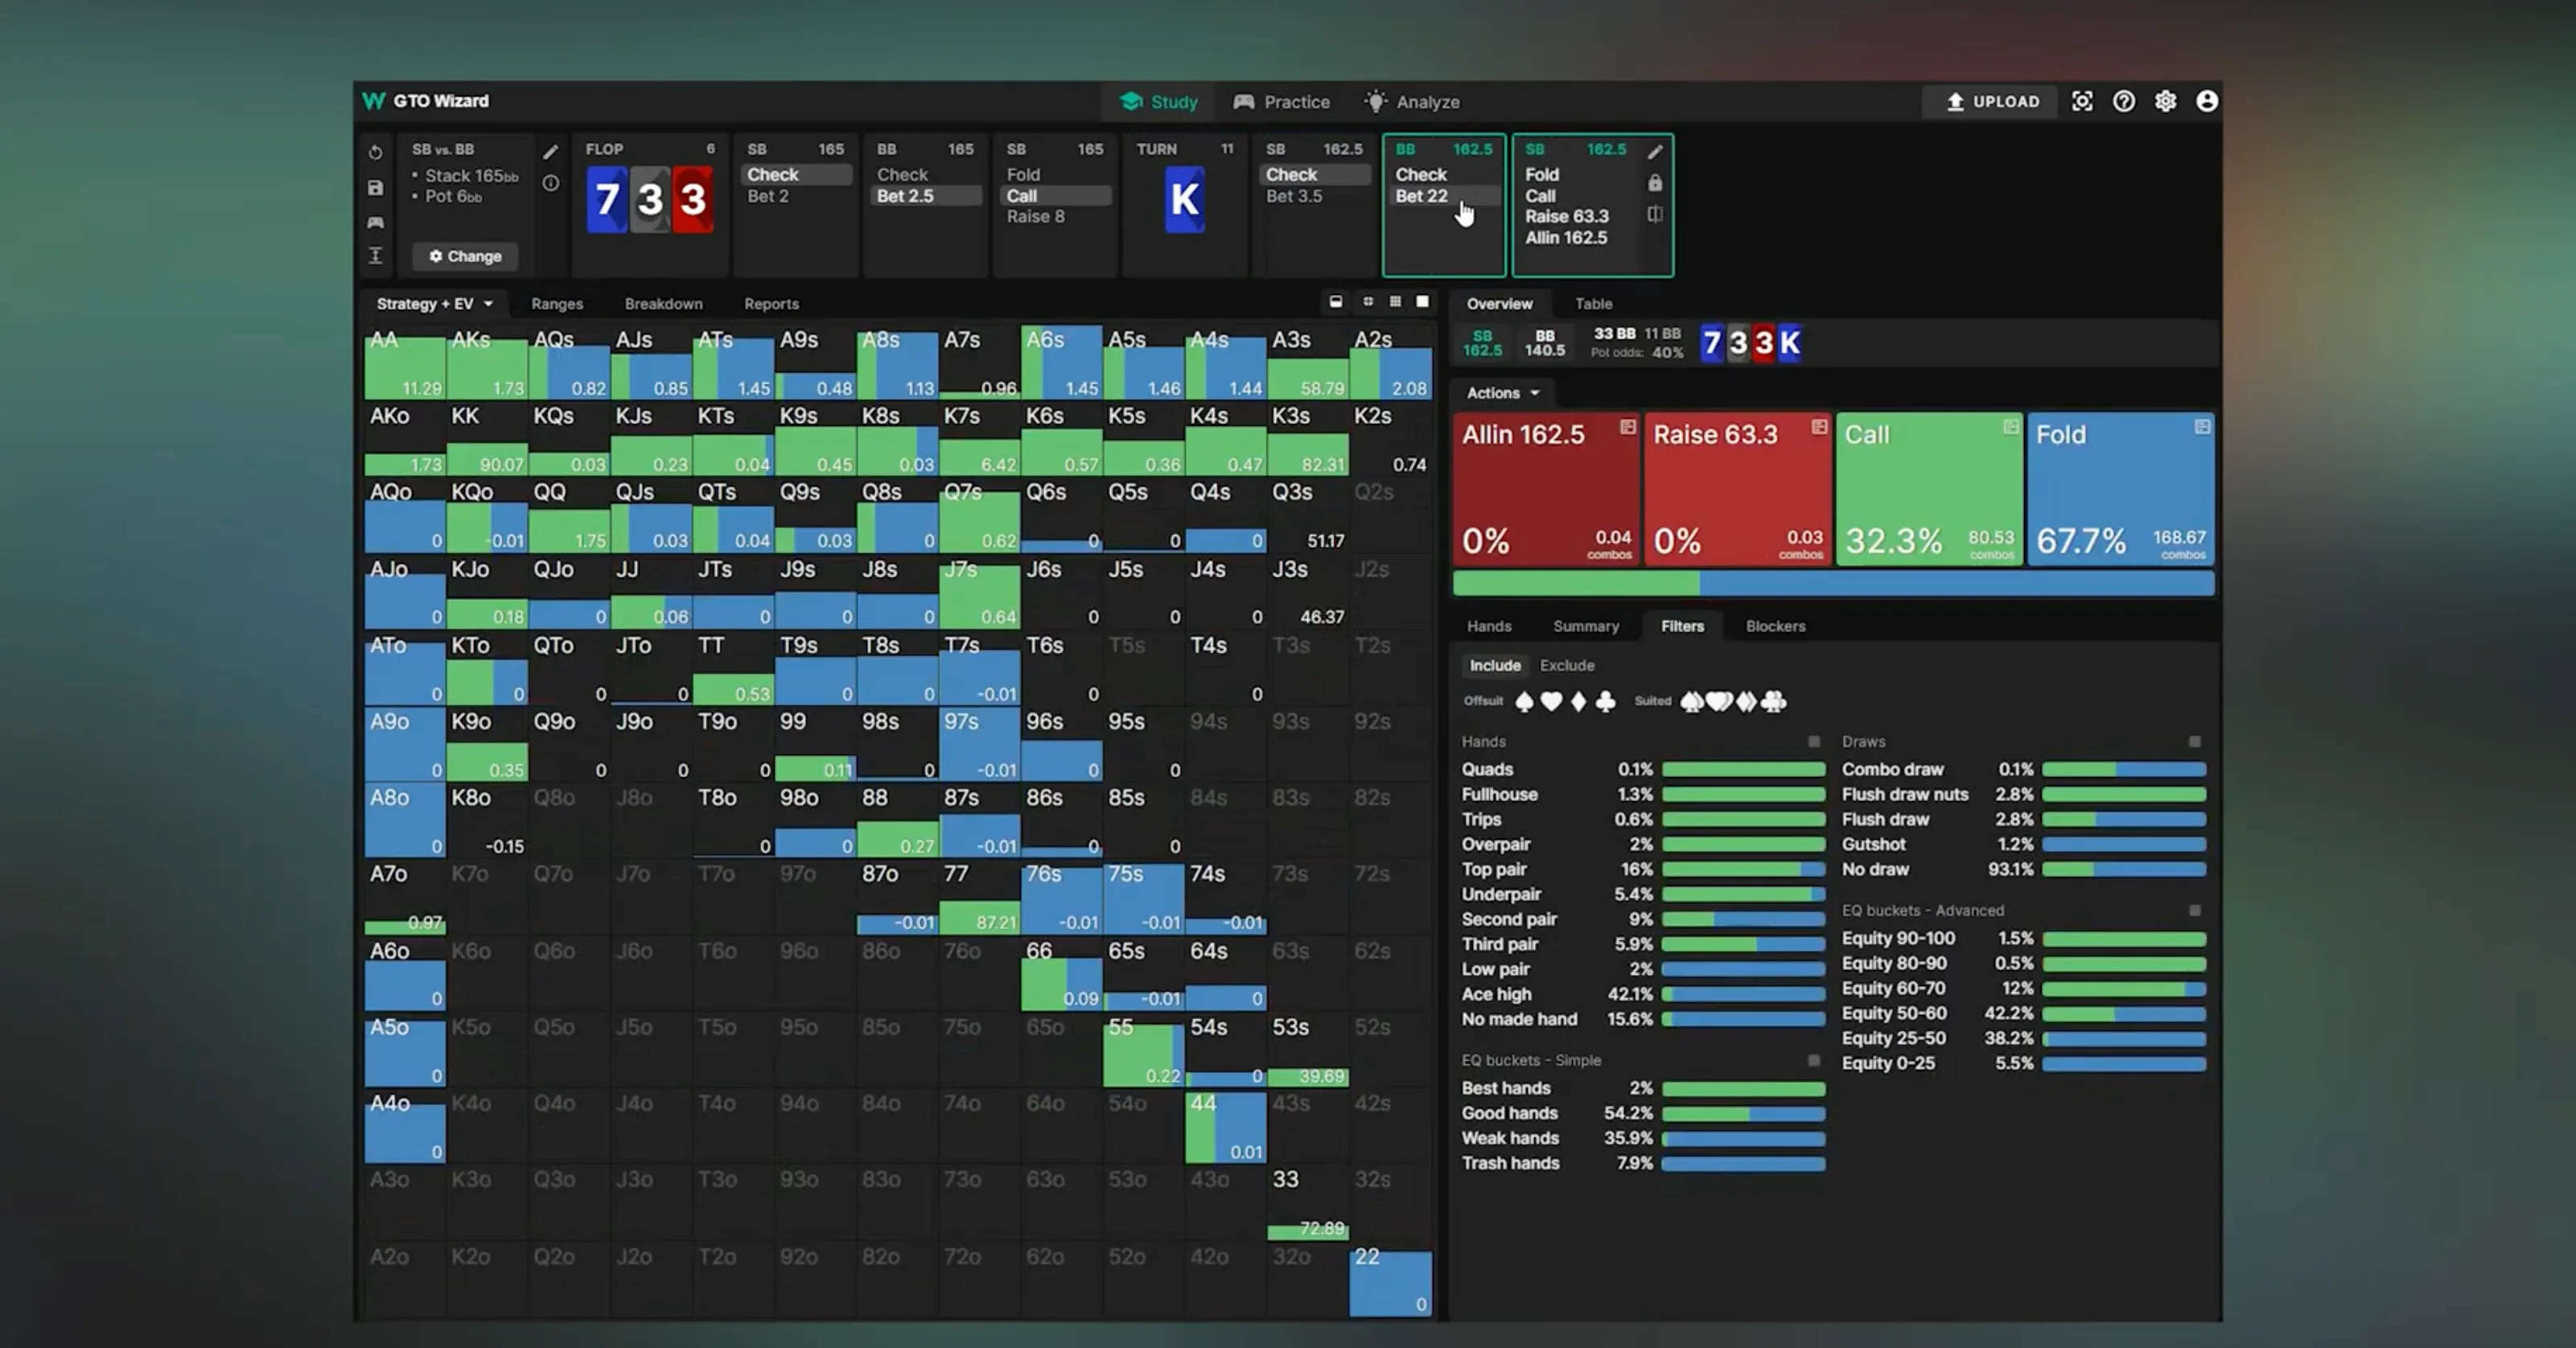This screenshot has width=2576, height=1348.
Task: Click the screenshot capture icon next to Upload
Action: [2082, 101]
